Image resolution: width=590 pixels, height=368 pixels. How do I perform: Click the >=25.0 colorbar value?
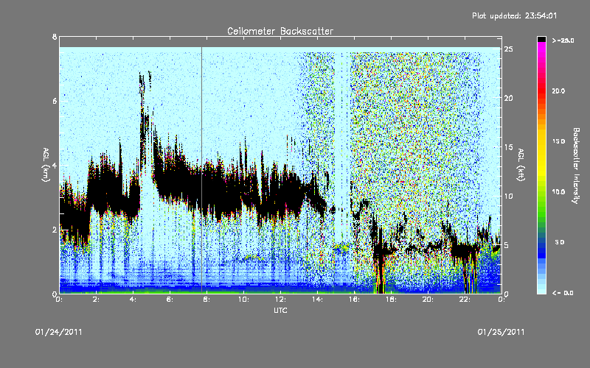click(563, 40)
